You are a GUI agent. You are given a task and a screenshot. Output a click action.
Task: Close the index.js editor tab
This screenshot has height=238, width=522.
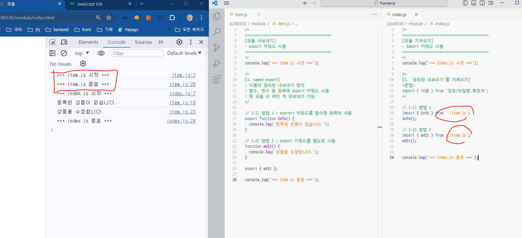pyautogui.click(x=416, y=14)
